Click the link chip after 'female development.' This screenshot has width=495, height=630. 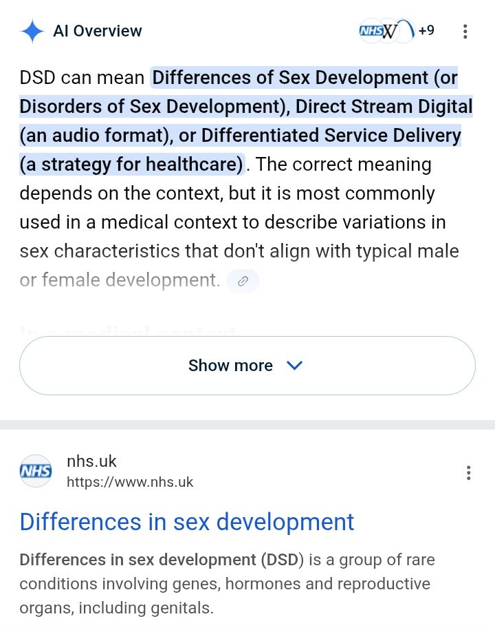click(243, 281)
